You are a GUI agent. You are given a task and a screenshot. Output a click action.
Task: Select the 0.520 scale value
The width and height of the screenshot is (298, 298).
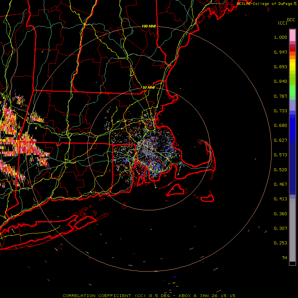pos(280,170)
